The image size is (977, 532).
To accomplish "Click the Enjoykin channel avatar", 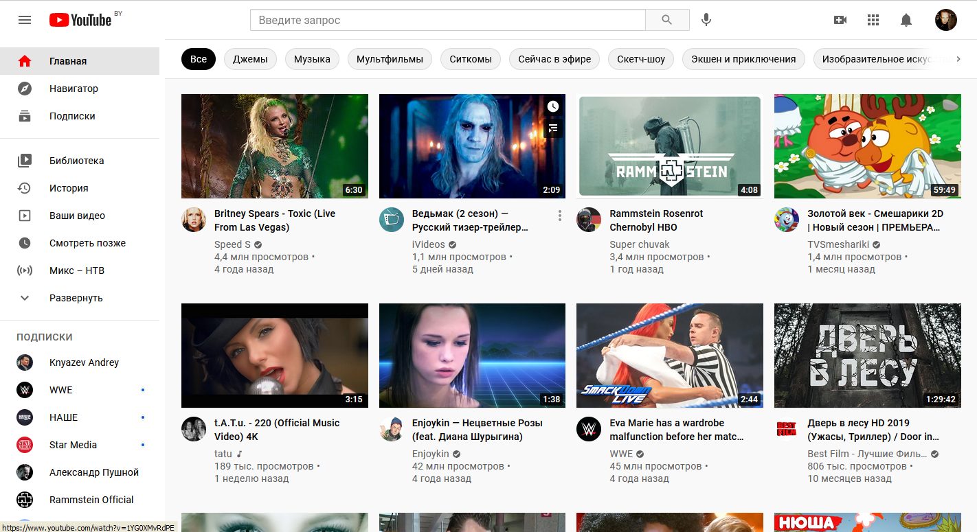I will [392, 429].
